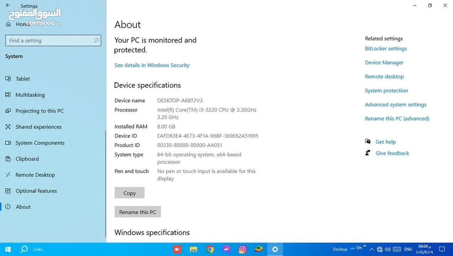Open the Device Manager link
The width and height of the screenshot is (453, 256).
384,63
